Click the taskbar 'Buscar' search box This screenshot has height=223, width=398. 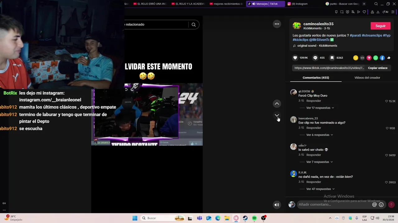coord(163,218)
